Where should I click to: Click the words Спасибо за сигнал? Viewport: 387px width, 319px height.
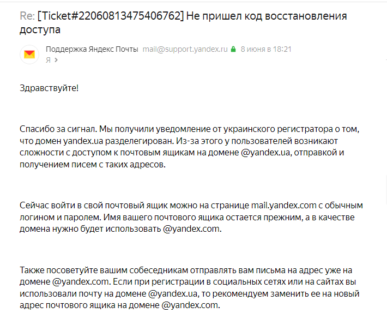(x=58, y=129)
